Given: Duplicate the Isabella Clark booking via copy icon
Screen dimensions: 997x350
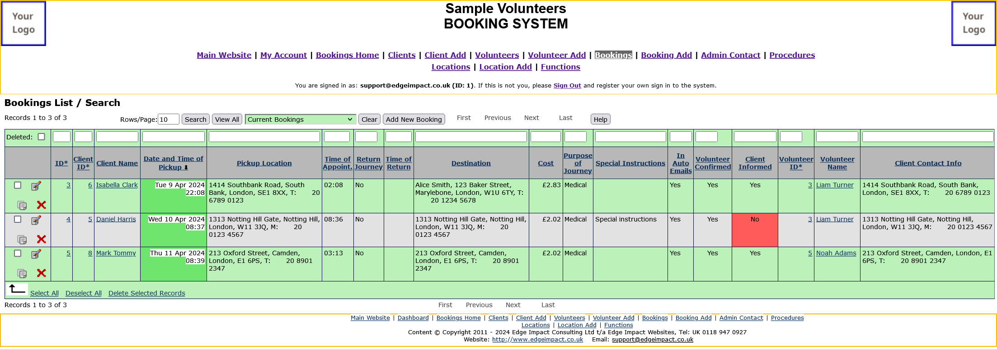Looking at the screenshot, I should pos(22,205).
